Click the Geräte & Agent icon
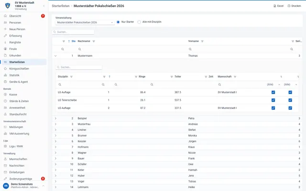This screenshot has height=191, width=306. tap(5, 82)
